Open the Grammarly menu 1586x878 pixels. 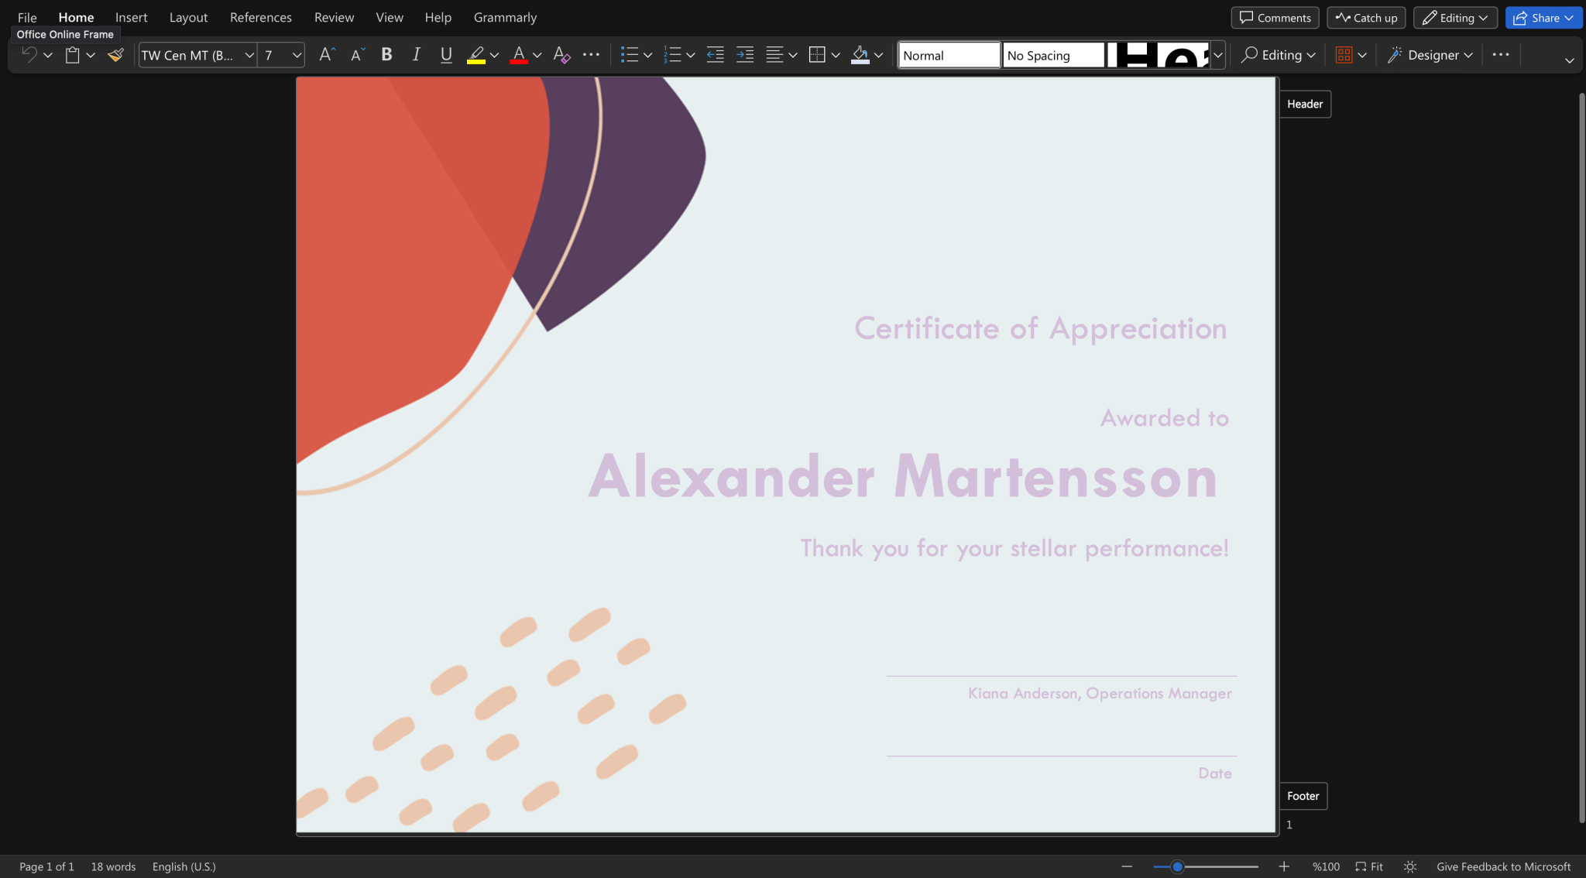tap(504, 17)
